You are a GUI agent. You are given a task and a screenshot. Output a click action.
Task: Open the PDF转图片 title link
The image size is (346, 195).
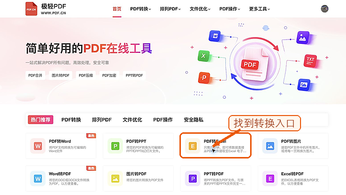pyautogui.click(x=291, y=141)
